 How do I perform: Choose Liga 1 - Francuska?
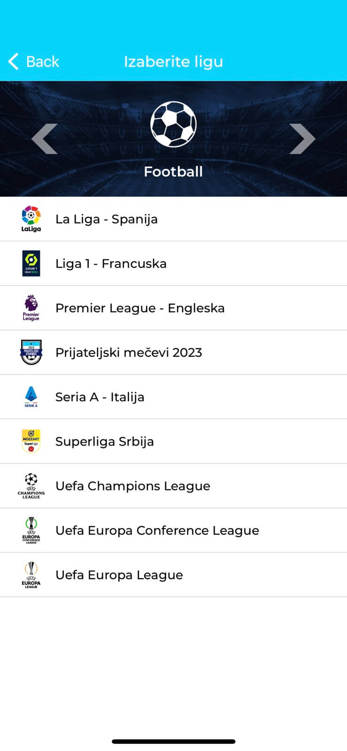[111, 264]
